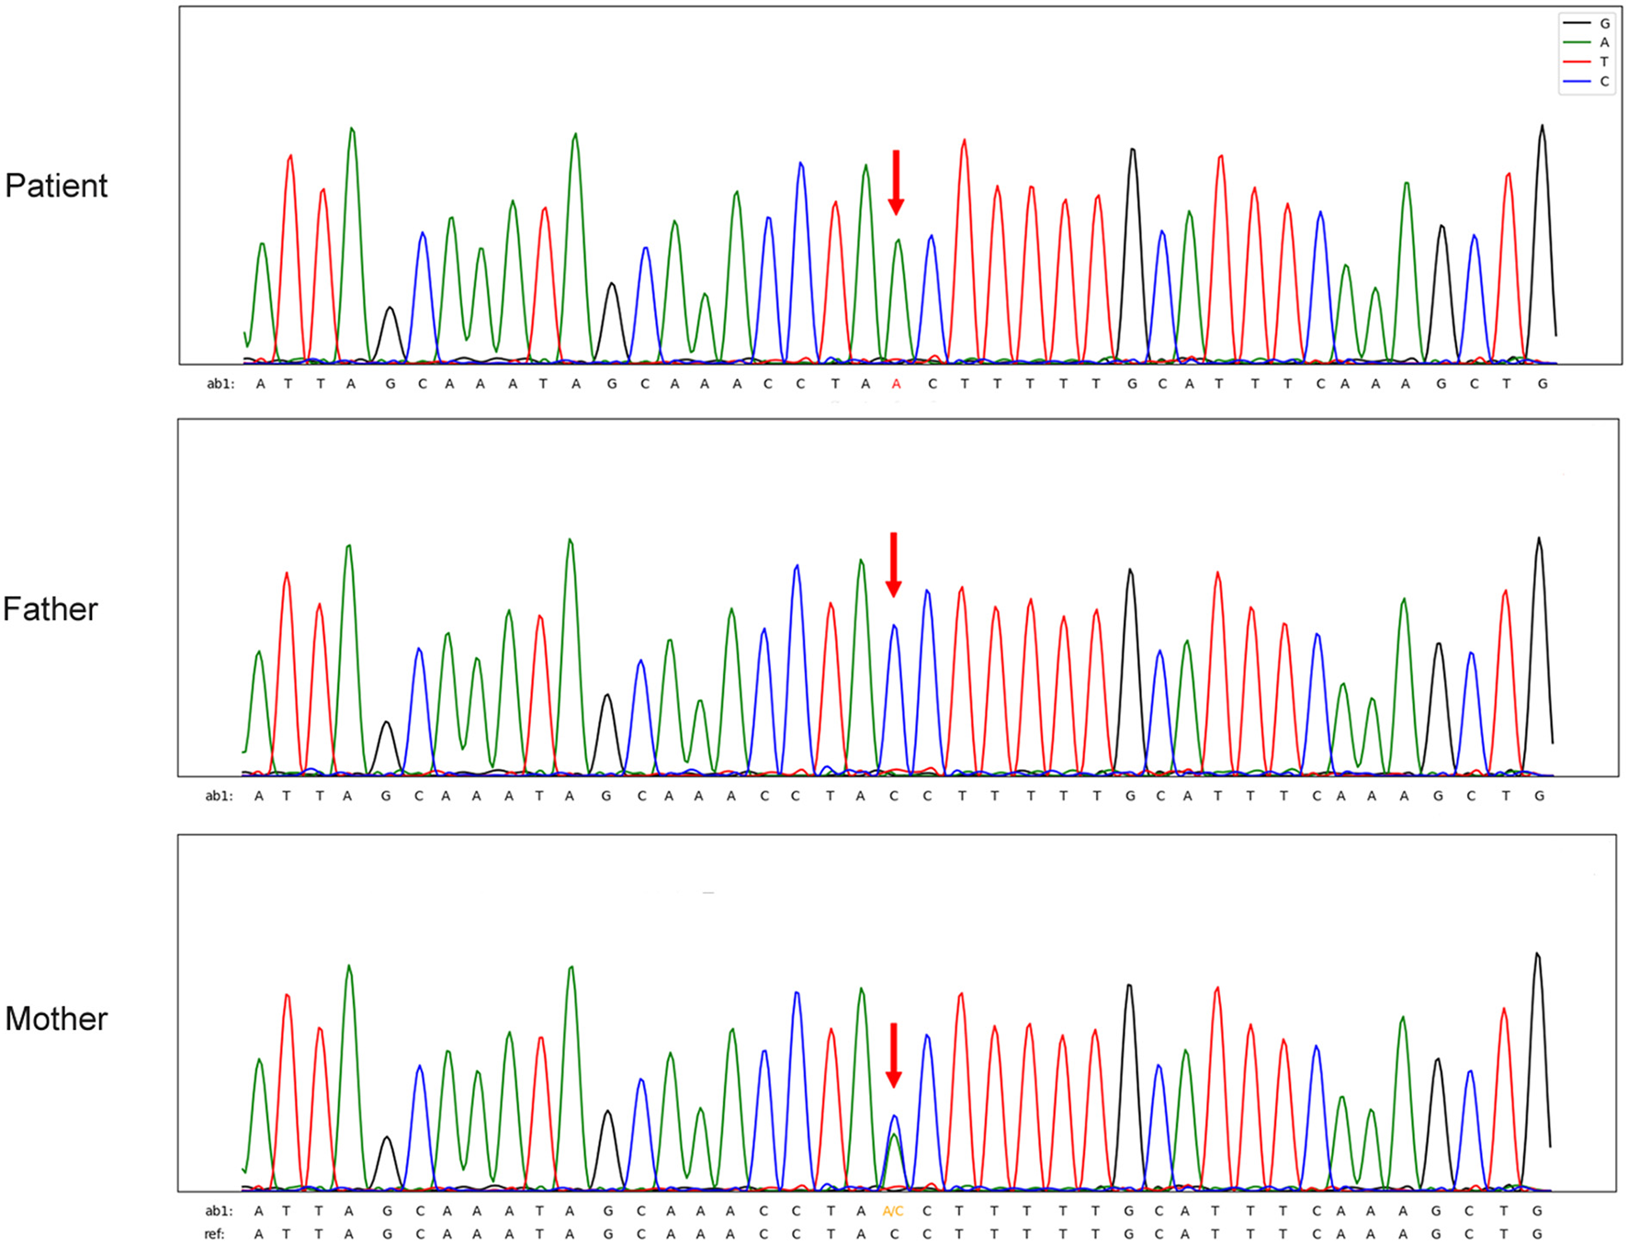Select the black G line in the legend
1628x1244 pixels.
(1577, 23)
